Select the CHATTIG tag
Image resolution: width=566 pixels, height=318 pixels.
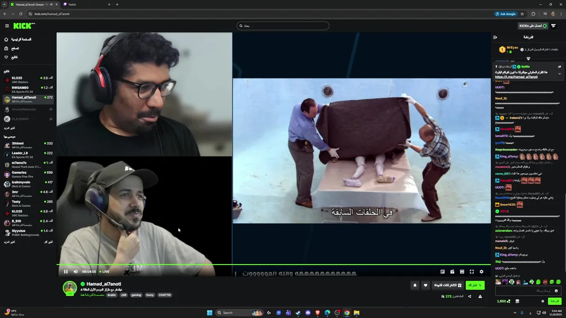click(x=164, y=295)
